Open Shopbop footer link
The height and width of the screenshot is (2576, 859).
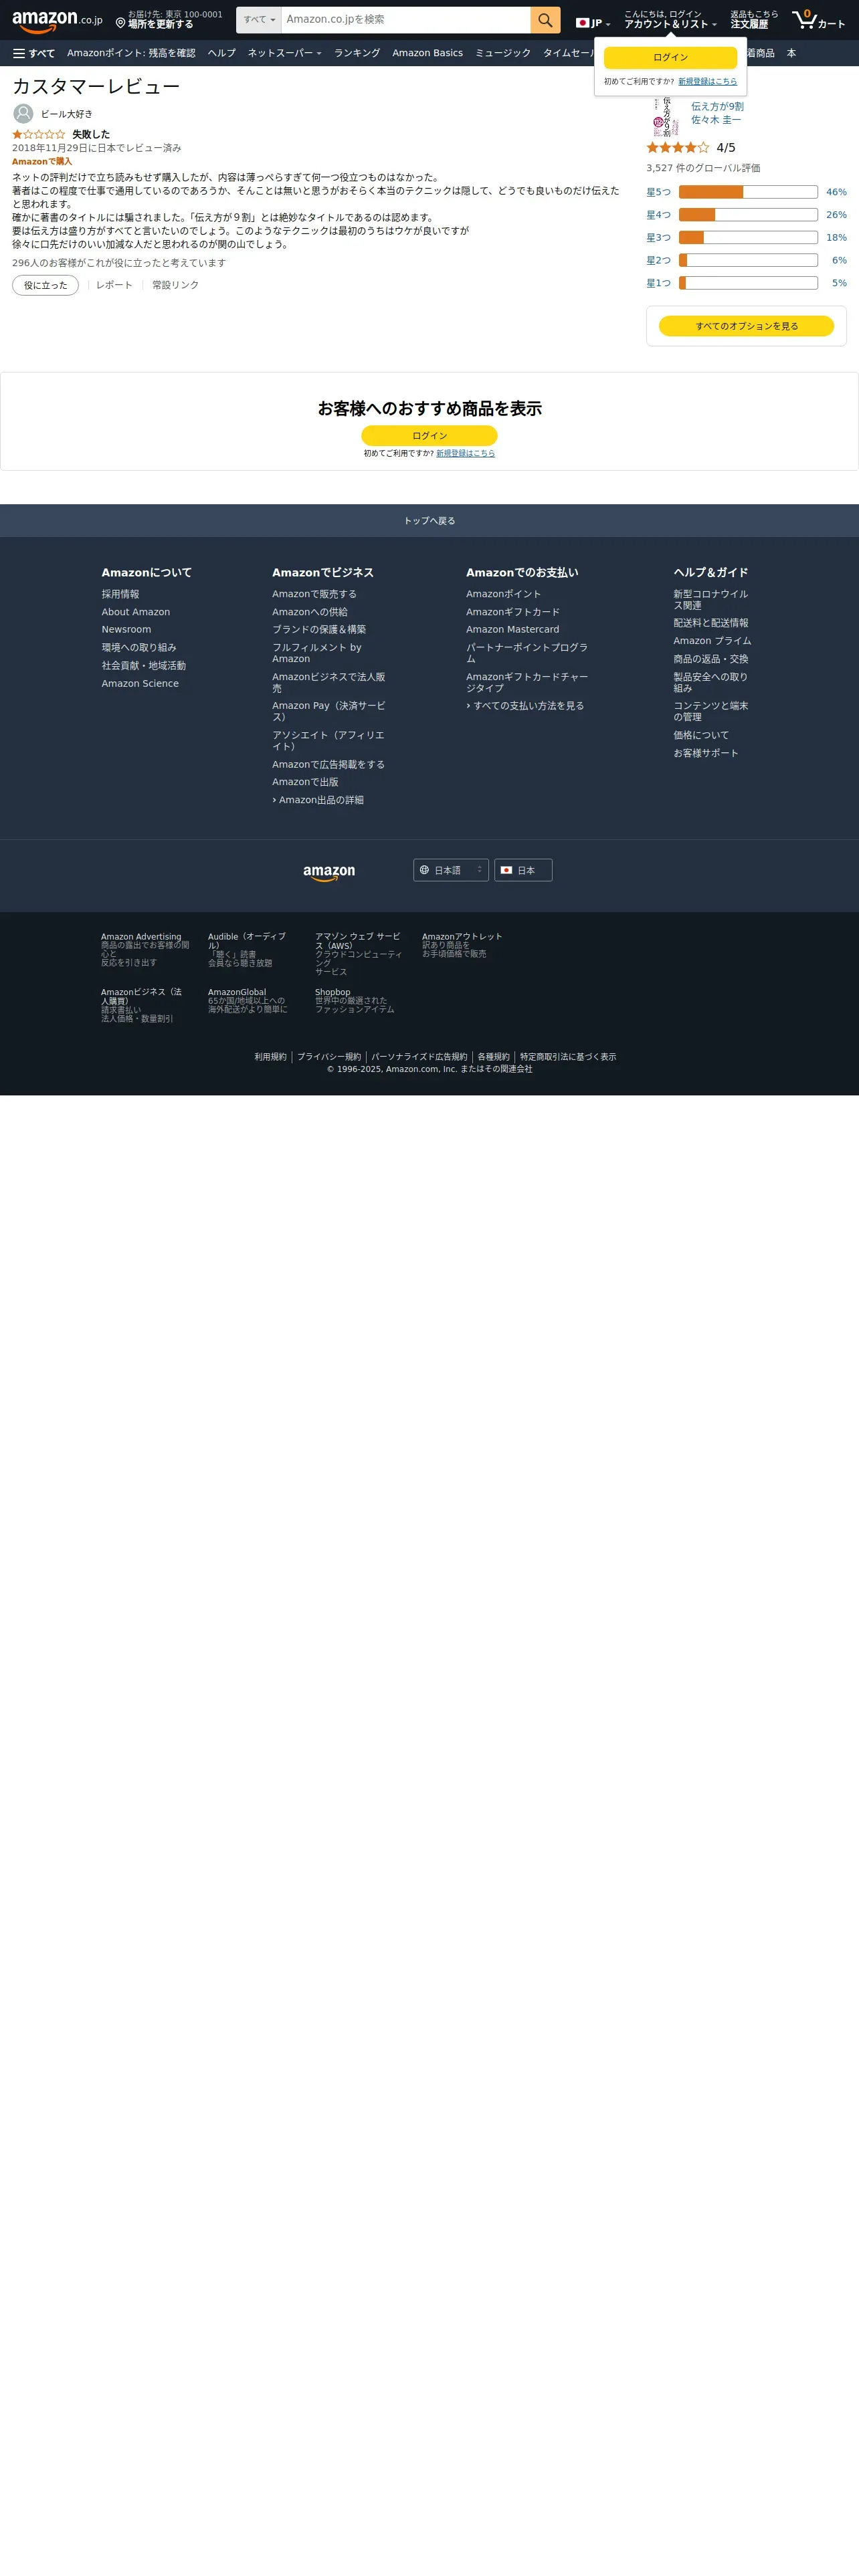[333, 992]
